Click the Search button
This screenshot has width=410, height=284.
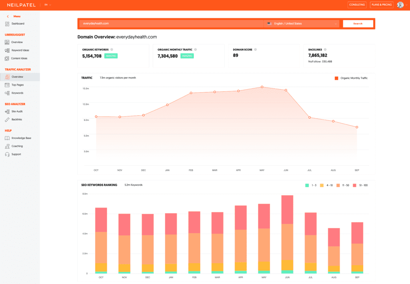click(358, 24)
